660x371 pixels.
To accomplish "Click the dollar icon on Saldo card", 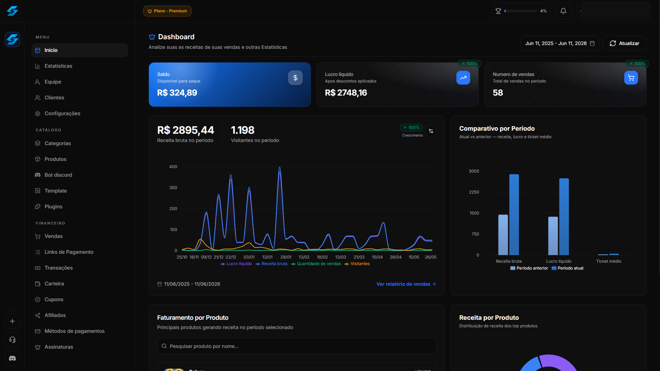I will point(295,78).
